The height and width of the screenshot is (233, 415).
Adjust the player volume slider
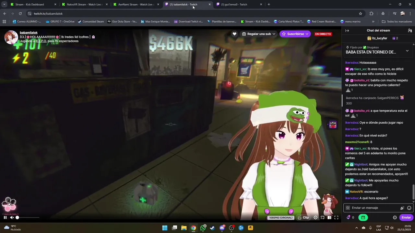[28, 217]
